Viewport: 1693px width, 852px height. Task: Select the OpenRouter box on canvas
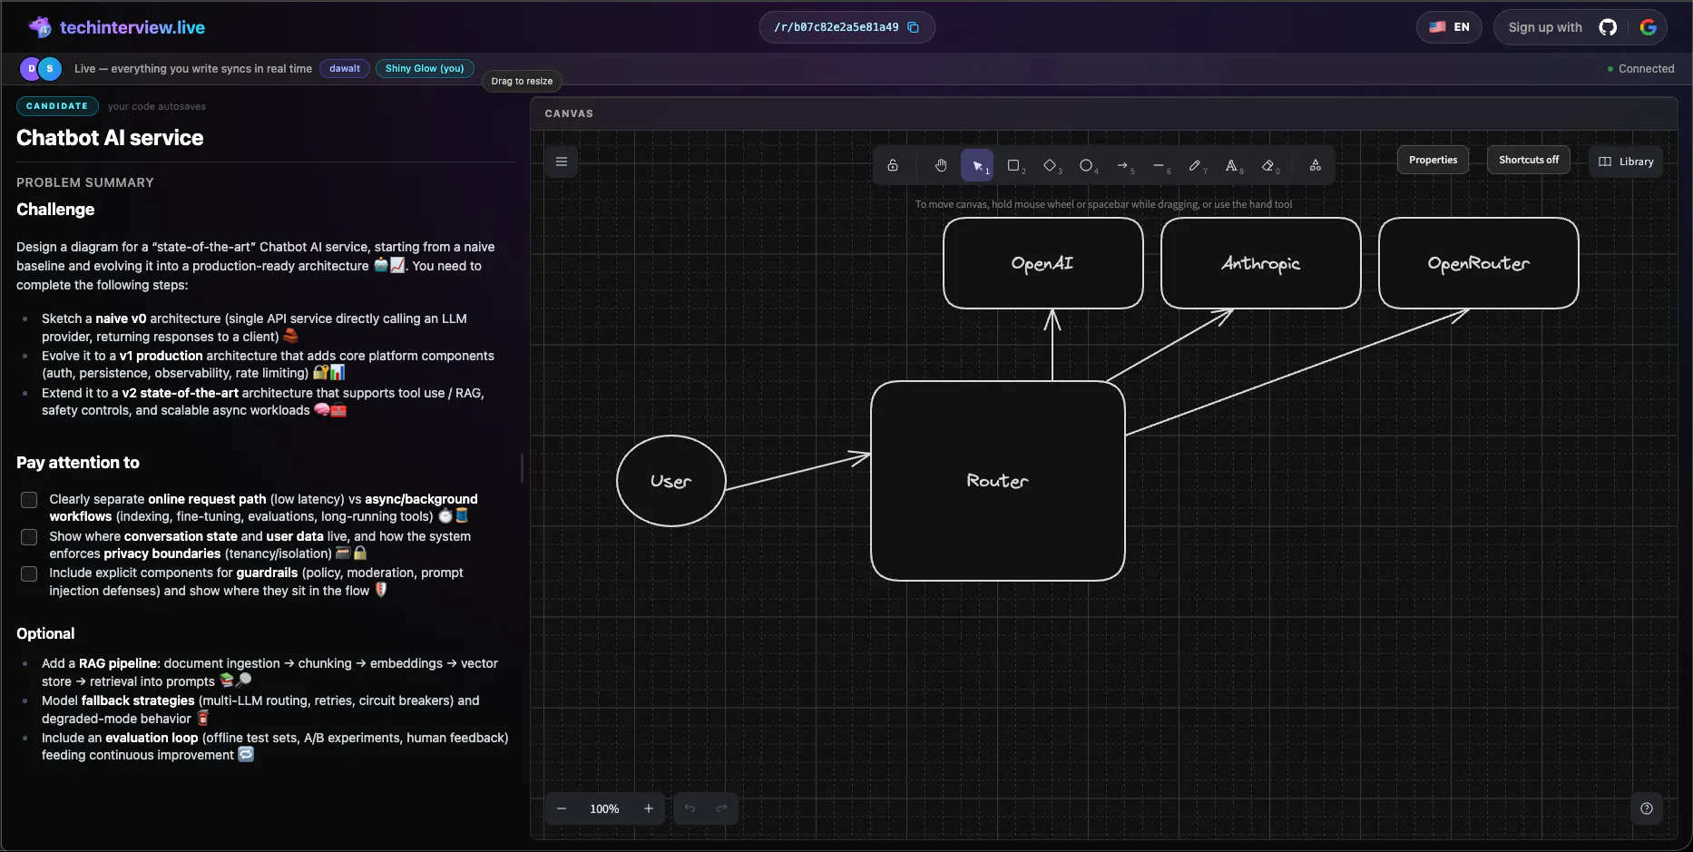coord(1479,263)
